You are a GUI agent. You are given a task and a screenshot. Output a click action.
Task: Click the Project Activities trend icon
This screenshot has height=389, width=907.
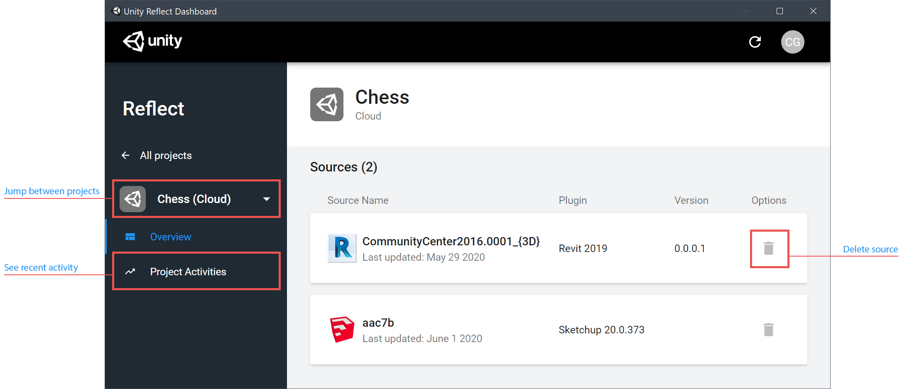tap(130, 272)
